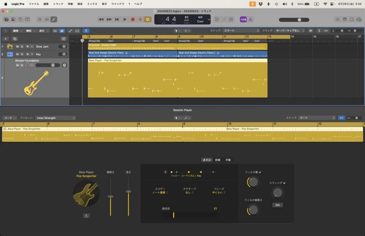
Task: Toggle the purple count-in 1234 button
Action: 243,20
